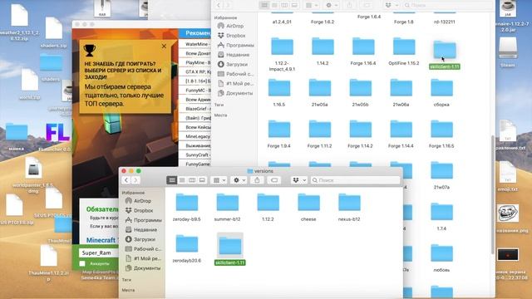Screen dimensions: 532x299
Task: Select world.zip file on desktop
Action: tap(30, 84)
